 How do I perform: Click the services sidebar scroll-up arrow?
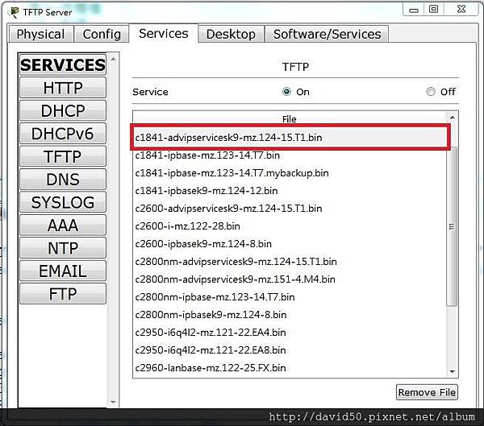click(x=113, y=59)
